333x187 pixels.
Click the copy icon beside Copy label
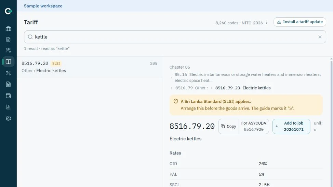223,126
